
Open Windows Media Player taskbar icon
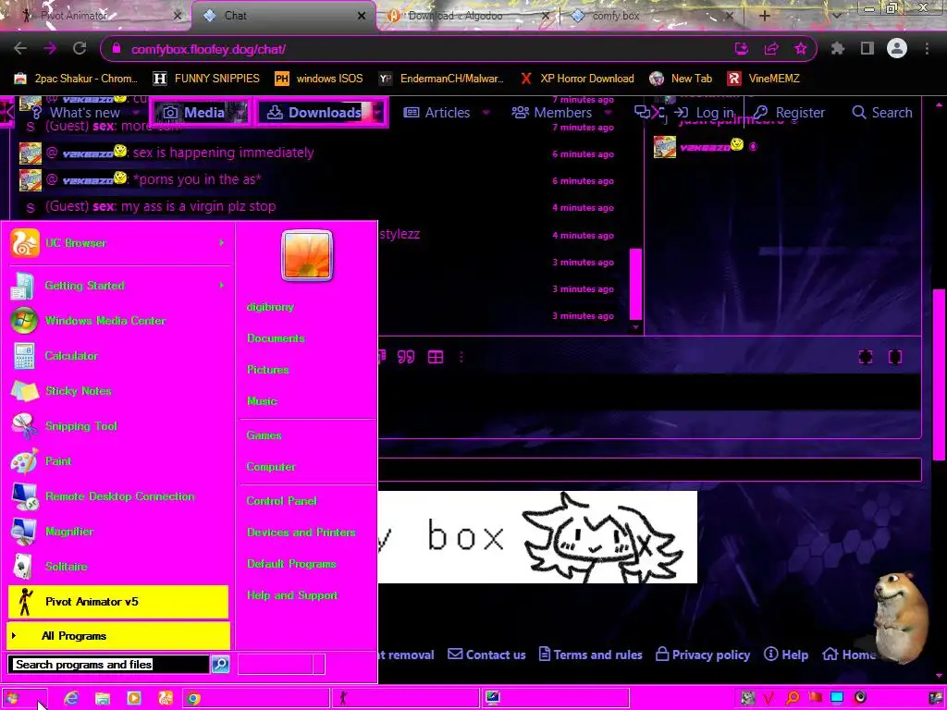coord(134,698)
